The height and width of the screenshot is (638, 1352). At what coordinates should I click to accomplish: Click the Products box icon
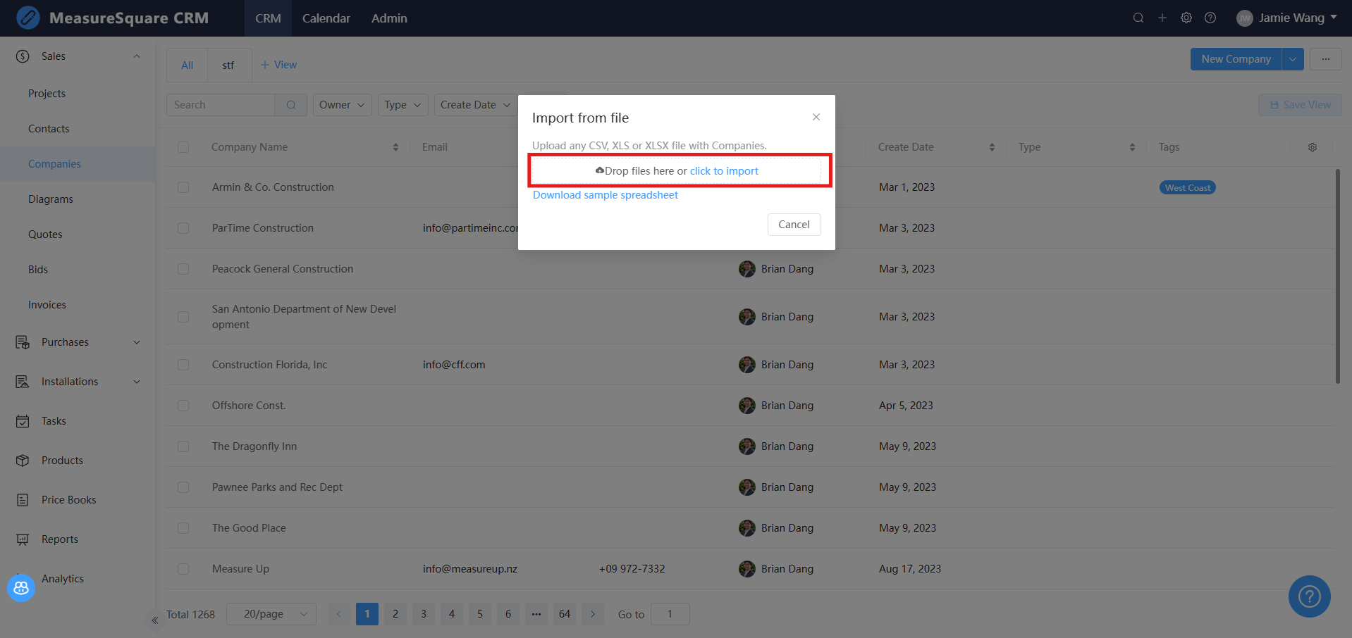click(x=23, y=461)
